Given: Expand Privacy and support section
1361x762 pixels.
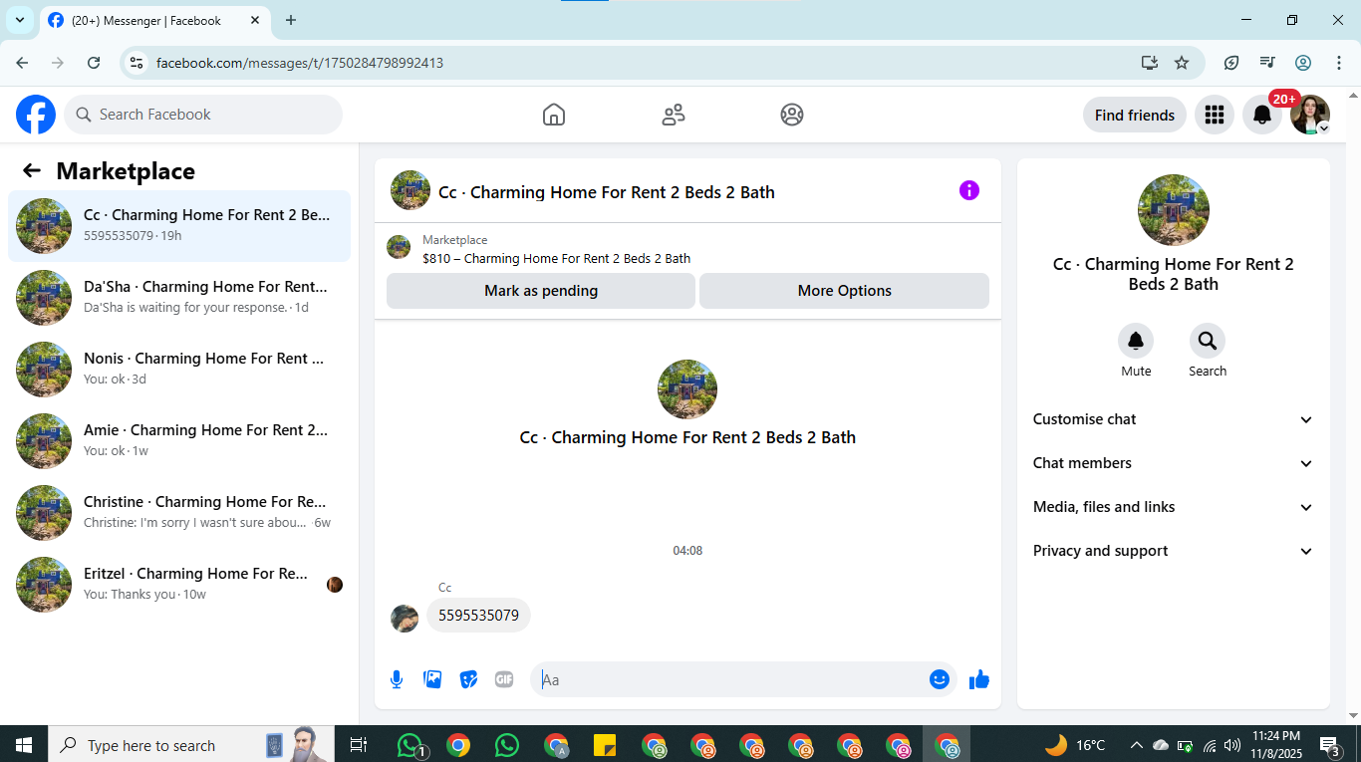Looking at the screenshot, I should click(x=1174, y=551).
